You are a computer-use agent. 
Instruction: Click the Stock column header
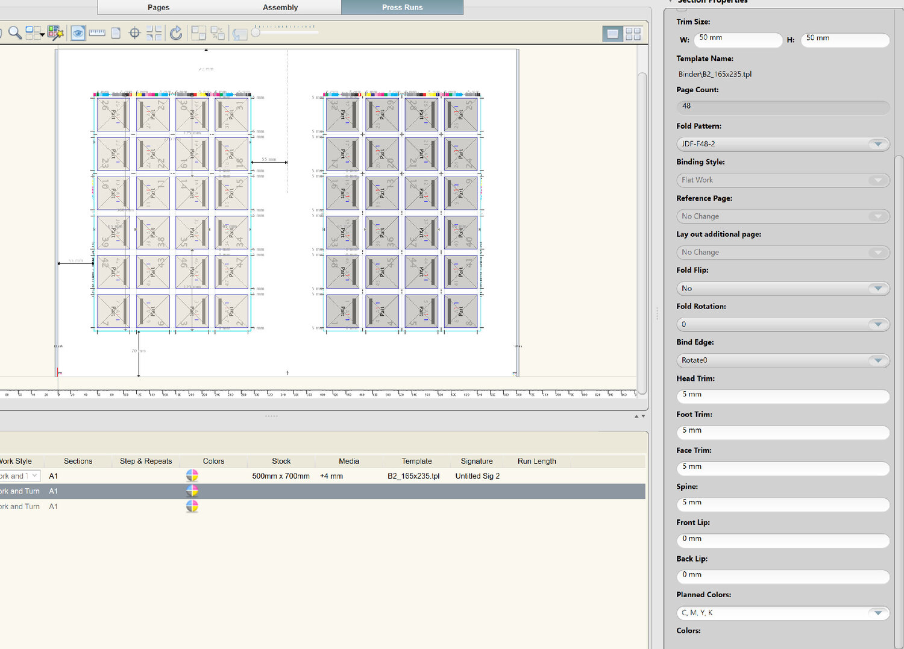(281, 461)
